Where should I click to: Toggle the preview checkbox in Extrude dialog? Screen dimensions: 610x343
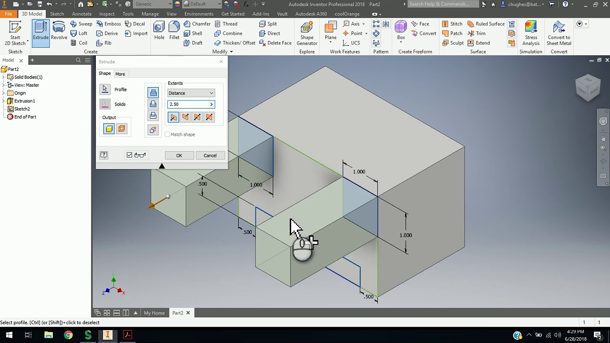tap(129, 155)
